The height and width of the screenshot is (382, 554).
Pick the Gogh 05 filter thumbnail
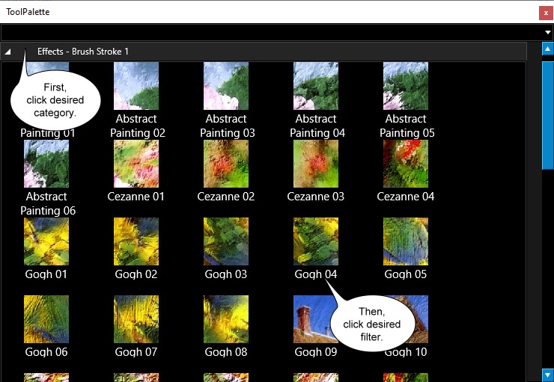406,241
